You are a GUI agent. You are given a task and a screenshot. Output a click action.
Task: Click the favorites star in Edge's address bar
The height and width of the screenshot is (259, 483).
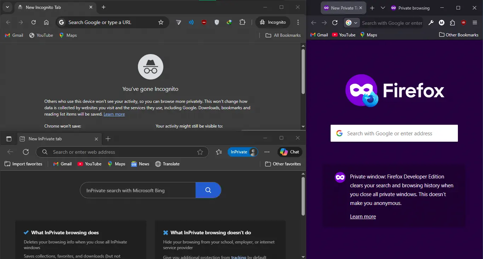coord(200,152)
